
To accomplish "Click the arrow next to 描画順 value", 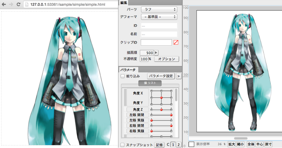I will tap(156, 53).
